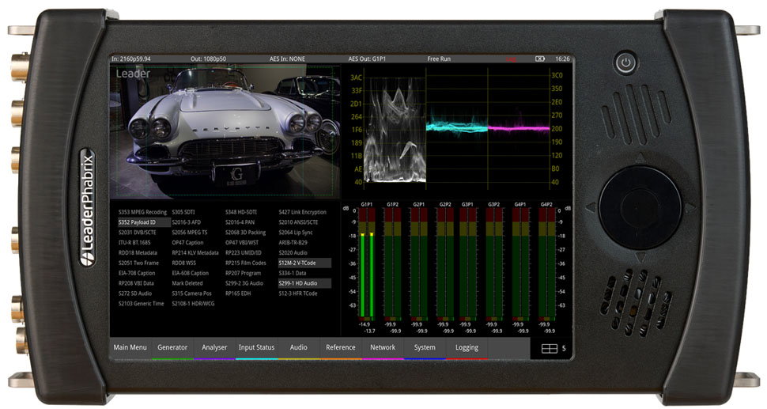Tap the battery status icon

(539, 59)
